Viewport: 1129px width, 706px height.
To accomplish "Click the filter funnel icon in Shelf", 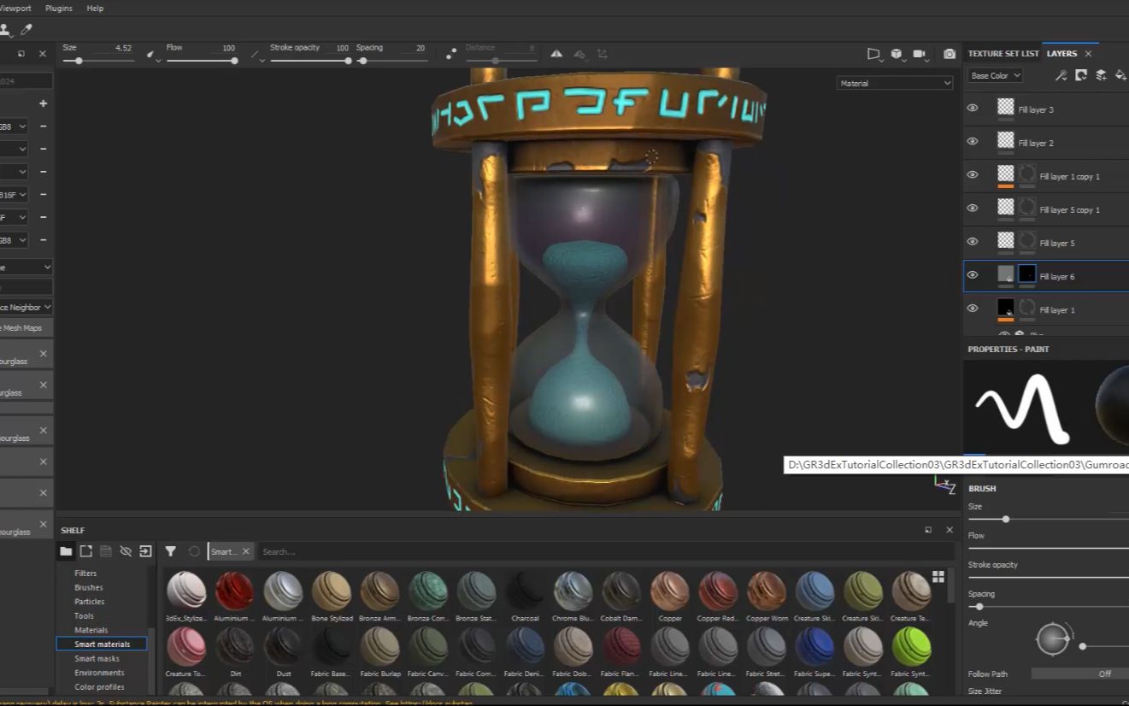I will tap(171, 551).
